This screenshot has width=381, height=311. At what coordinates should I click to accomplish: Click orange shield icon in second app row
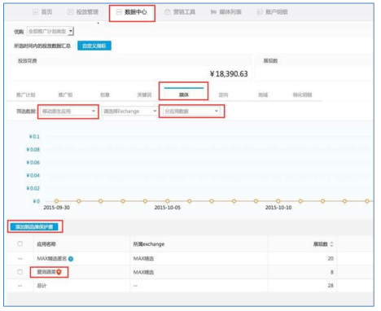click(x=59, y=272)
